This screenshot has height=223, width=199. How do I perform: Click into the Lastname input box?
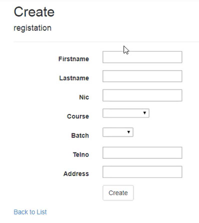[142, 76]
